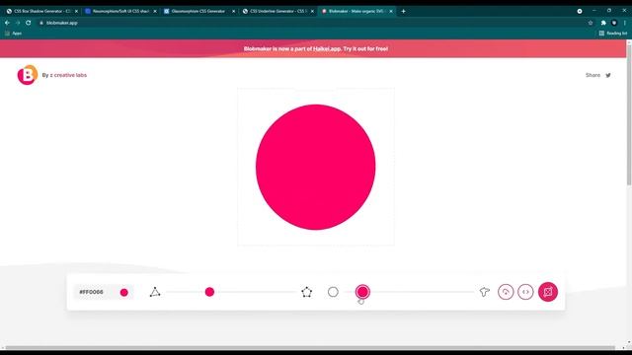632x355 pixels.
Task: Click the circle low-contrast icon
Action: click(333, 292)
